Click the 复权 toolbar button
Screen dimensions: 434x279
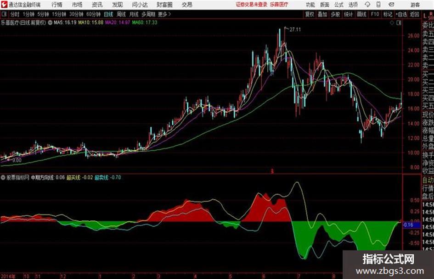tap(310, 14)
